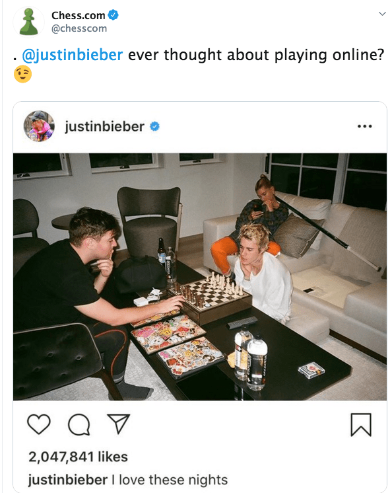392x493 pixels.
Task: Expand the tweet options chevron
Action: point(382,14)
